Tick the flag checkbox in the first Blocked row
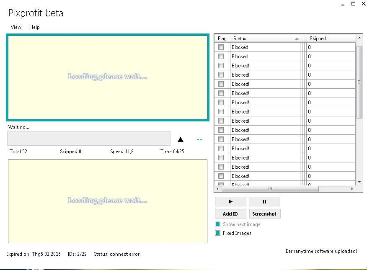 tap(221, 47)
